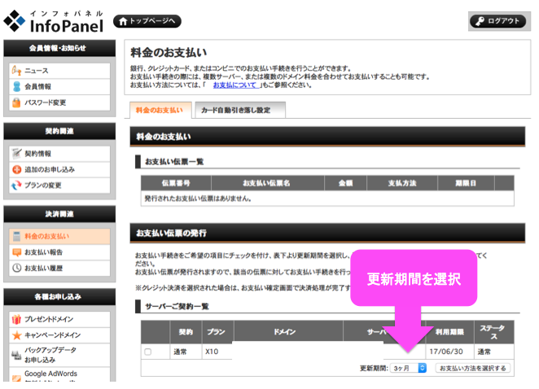The image size is (539, 389).
Task: Open 追加のお申し込み menu item
Action: pyautogui.click(x=59, y=169)
